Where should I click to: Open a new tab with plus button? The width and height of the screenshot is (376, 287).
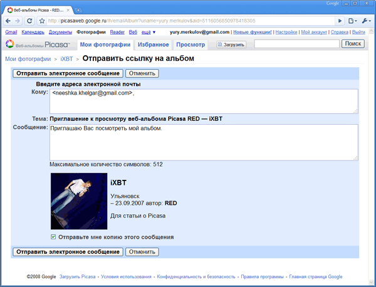(x=78, y=10)
